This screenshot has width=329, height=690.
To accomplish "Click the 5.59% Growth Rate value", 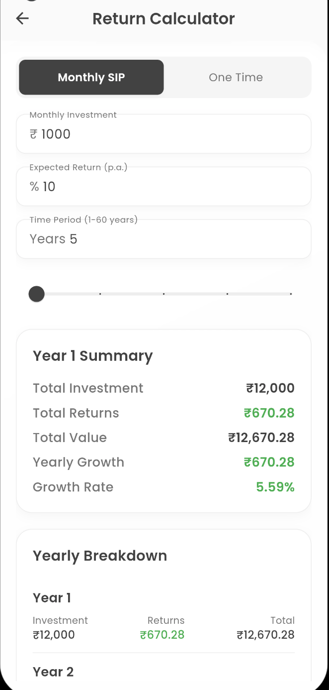I will coord(275,487).
